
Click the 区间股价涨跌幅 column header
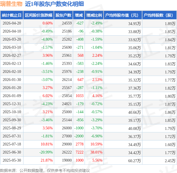38,15
